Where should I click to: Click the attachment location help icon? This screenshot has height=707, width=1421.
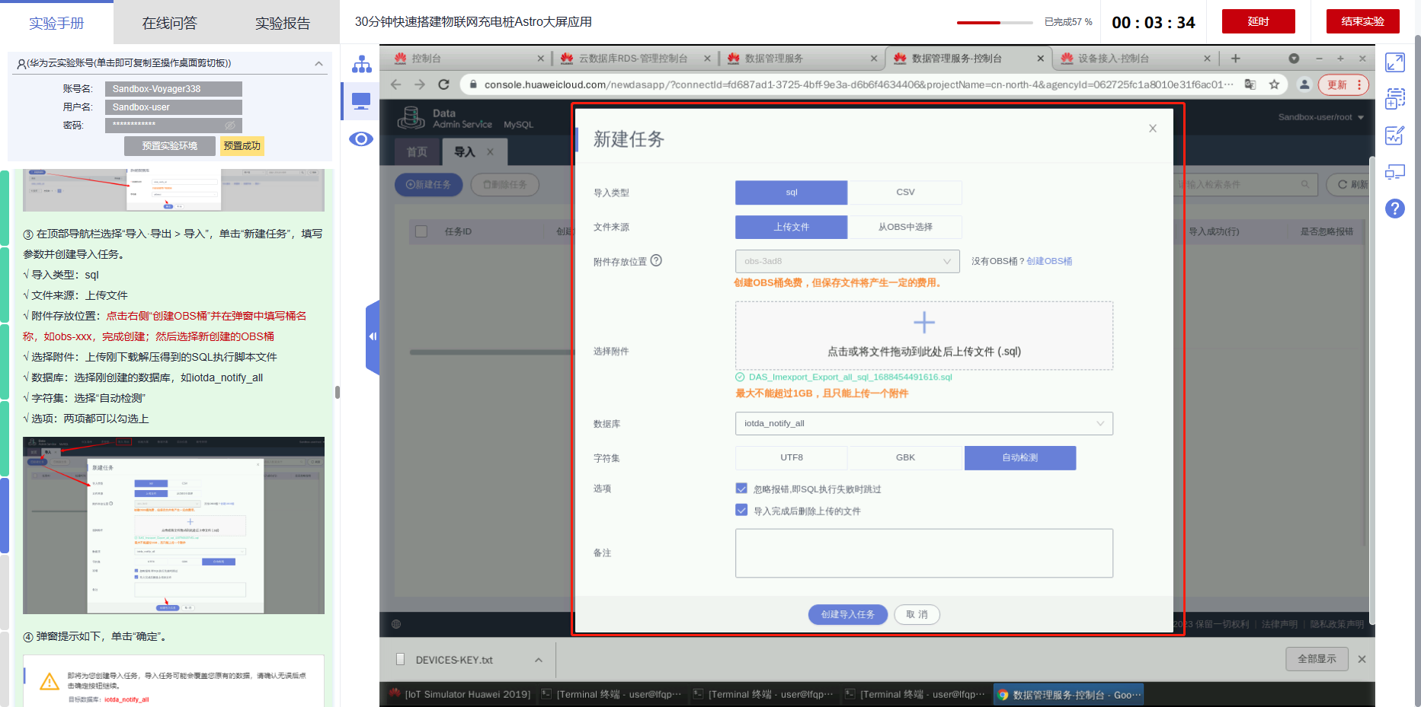tap(656, 260)
